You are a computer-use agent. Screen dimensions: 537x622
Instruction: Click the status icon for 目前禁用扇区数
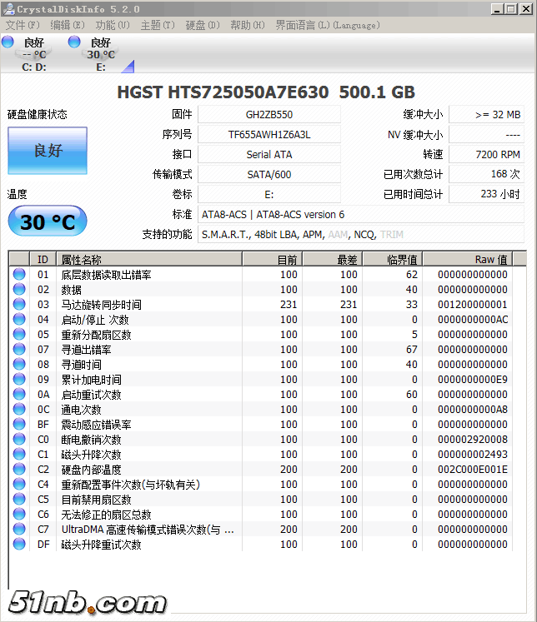click(x=18, y=500)
